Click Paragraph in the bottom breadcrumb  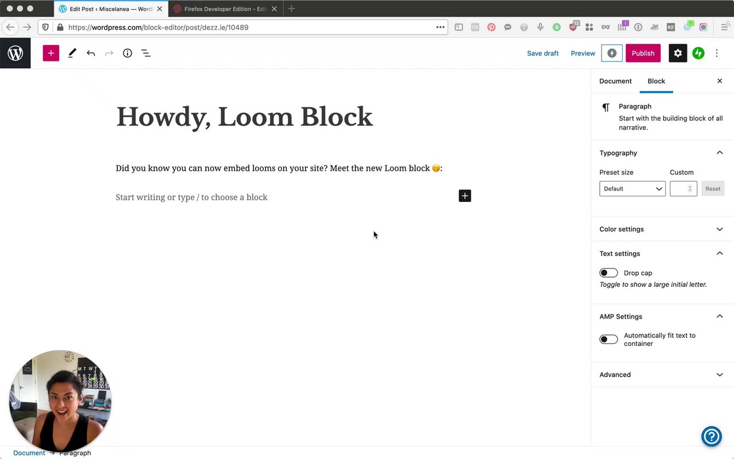click(x=75, y=453)
